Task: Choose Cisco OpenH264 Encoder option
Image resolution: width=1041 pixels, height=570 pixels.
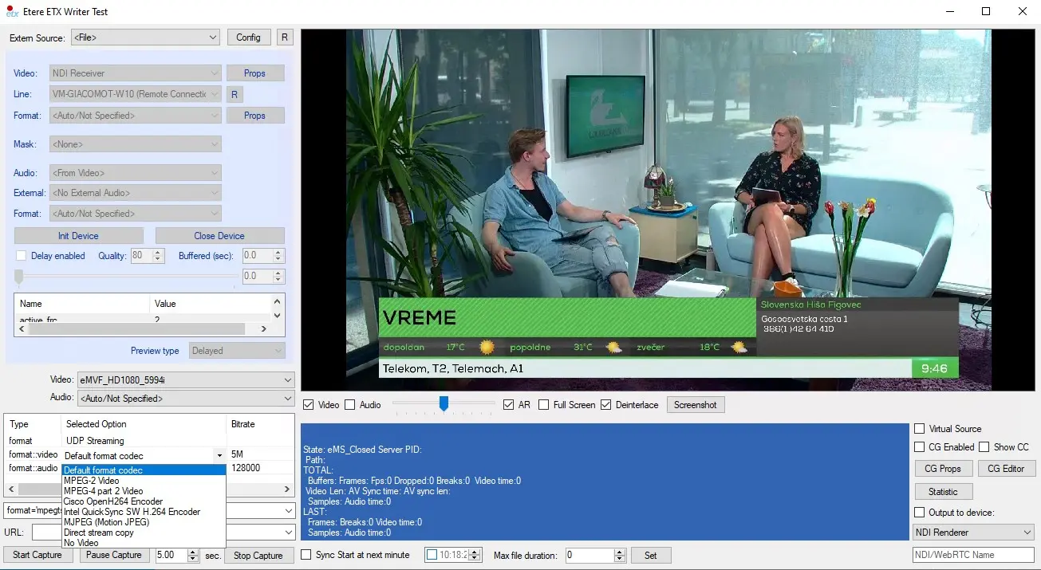Action: coord(113,501)
